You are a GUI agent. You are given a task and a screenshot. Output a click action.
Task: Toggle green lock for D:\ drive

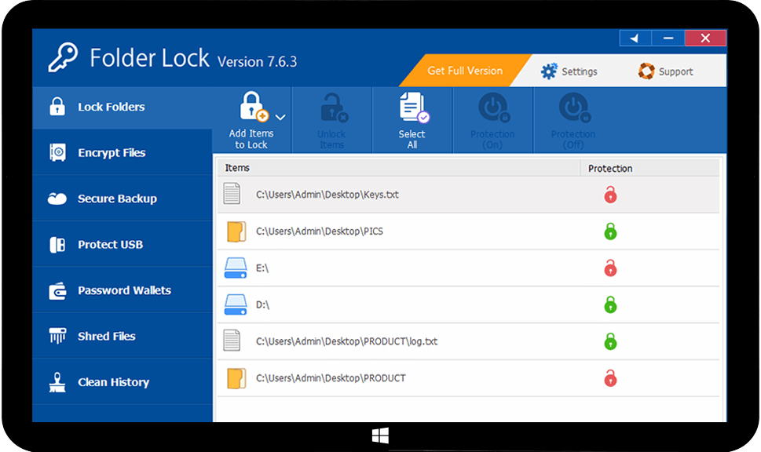pos(610,304)
